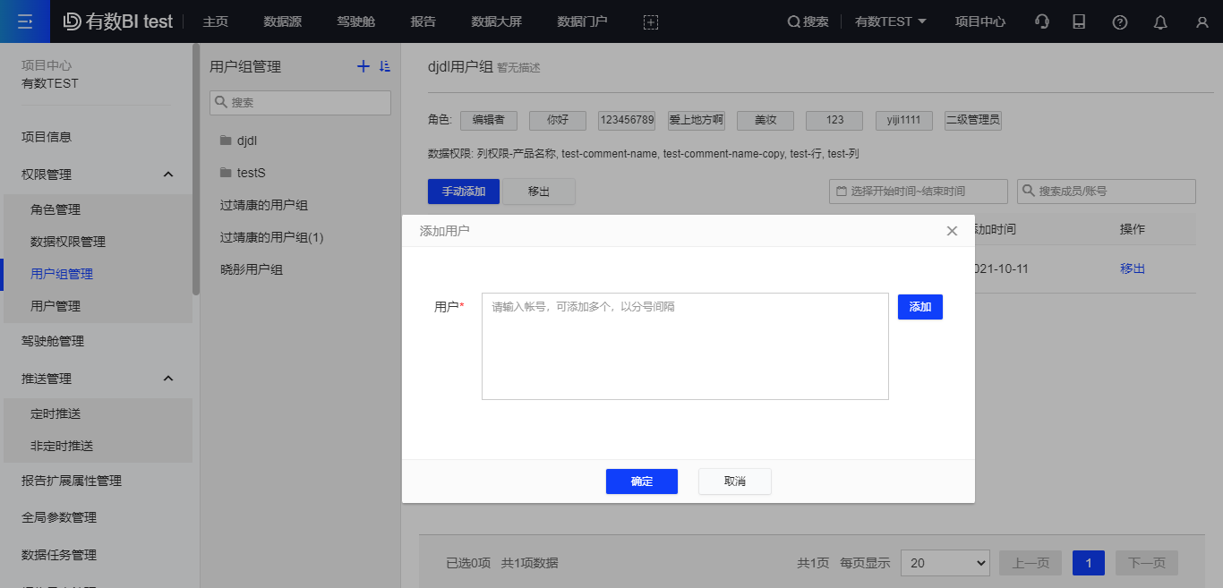The width and height of the screenshot is (1223, 588).
Task: Collapse the 推送管理 section
Action: click(x=167, y=378)
